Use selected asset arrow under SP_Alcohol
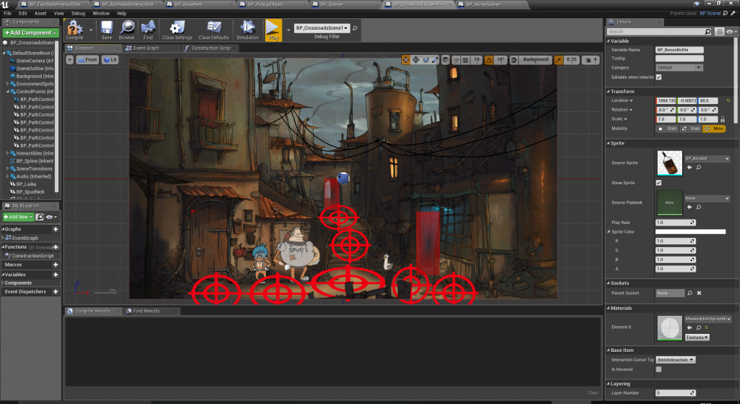740x404 pixels. (689, 167)
